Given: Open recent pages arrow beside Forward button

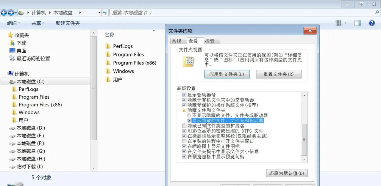Looking at the screenshot, I should (16, 13).
